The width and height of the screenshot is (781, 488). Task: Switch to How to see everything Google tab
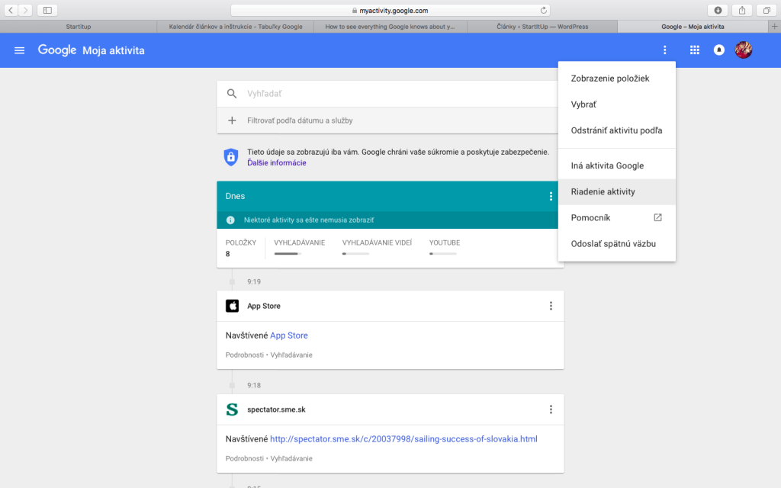coord(390,27)
